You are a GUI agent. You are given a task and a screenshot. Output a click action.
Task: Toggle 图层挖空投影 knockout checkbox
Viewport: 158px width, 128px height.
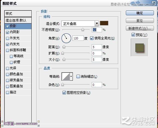coord(64,92)
